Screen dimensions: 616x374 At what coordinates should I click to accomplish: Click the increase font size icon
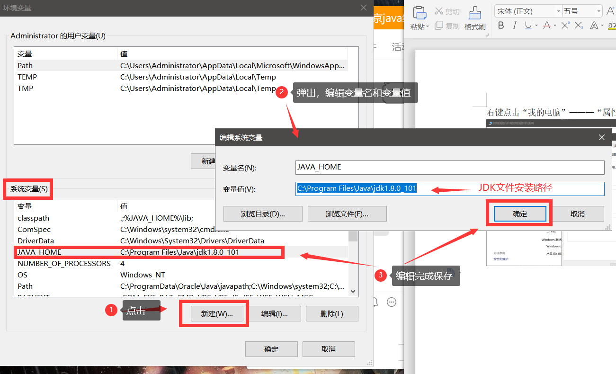click(611, 9)
